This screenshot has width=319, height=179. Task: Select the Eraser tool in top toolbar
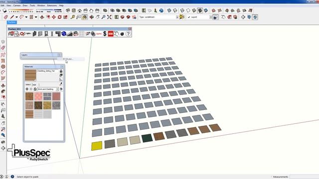click(5, 17)
